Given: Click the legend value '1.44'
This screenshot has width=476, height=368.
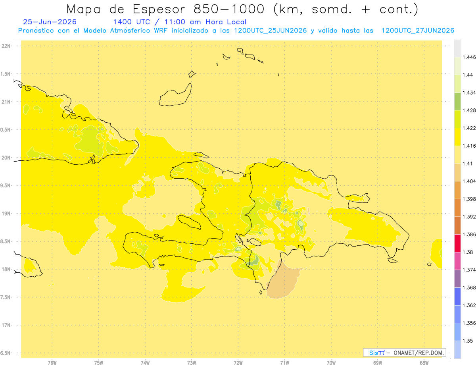Looking at the screenshot, I should [x=468, y=75].
